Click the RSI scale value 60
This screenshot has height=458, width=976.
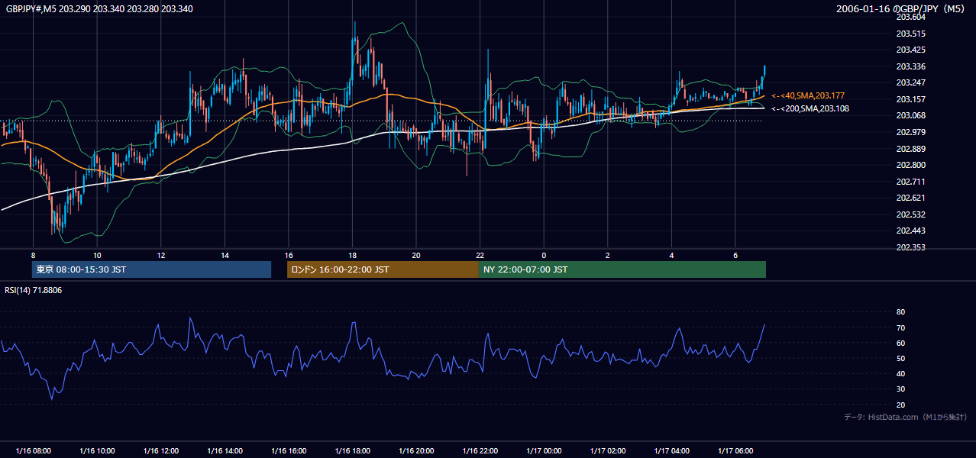pyautogui.click(x=900, y=343)
